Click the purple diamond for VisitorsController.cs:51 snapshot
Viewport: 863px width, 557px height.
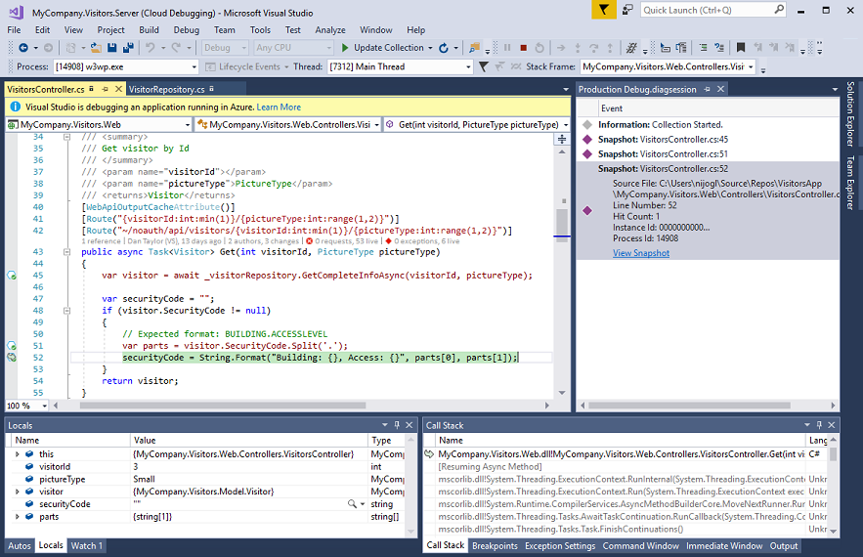[x=587, y=154]
